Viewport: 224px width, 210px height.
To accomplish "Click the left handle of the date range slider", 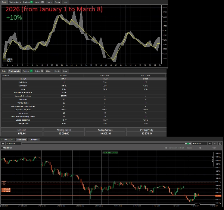I will 186,143.
